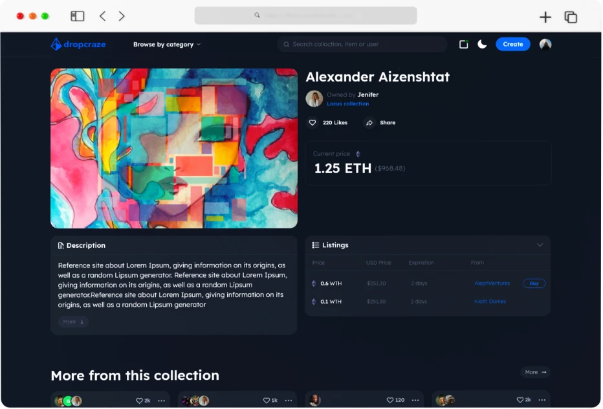Screen dimensions: 603x409
Task: Go back using the browser back arrow
Action: coord(102,16)
